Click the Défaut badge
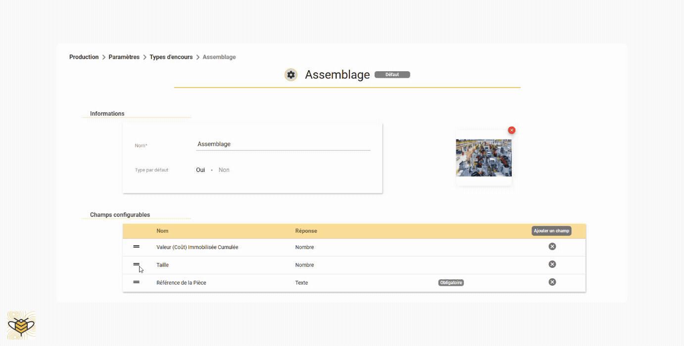The height and width of the screenshot is (346, 684). pos(392,75)
